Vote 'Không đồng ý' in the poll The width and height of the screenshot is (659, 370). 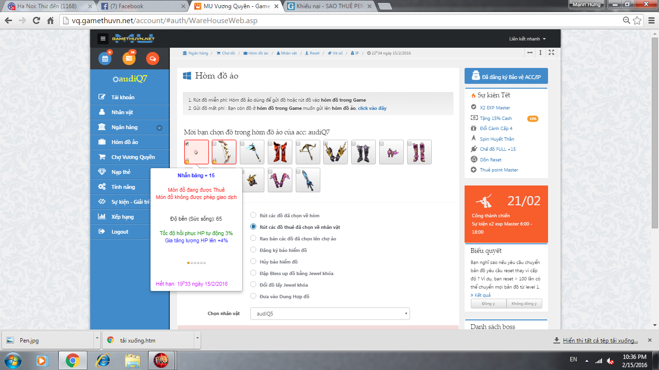click(x=524, y=304)
